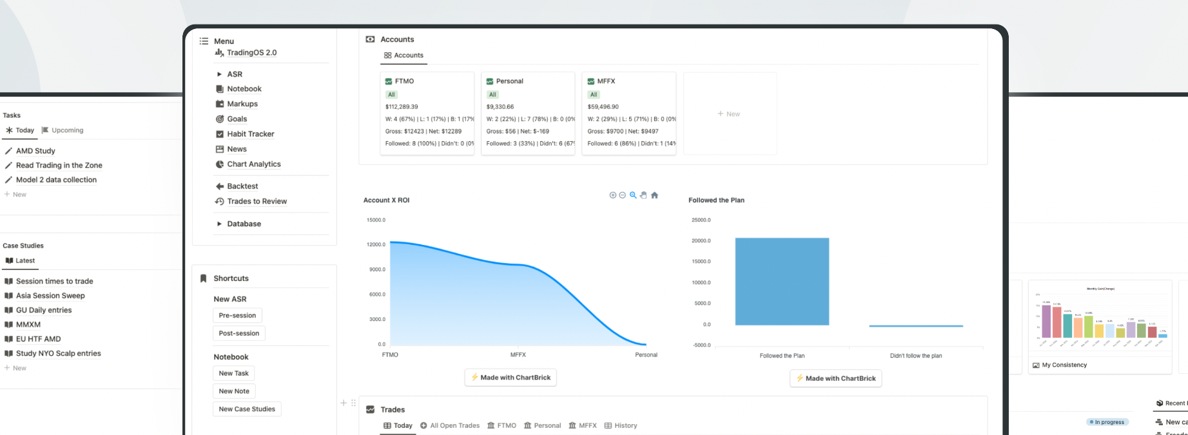Open the FTMO account card
Image resolution: width=1188 pixels, height=435 pixels.
pyautogui.click(x=427, y=113)
